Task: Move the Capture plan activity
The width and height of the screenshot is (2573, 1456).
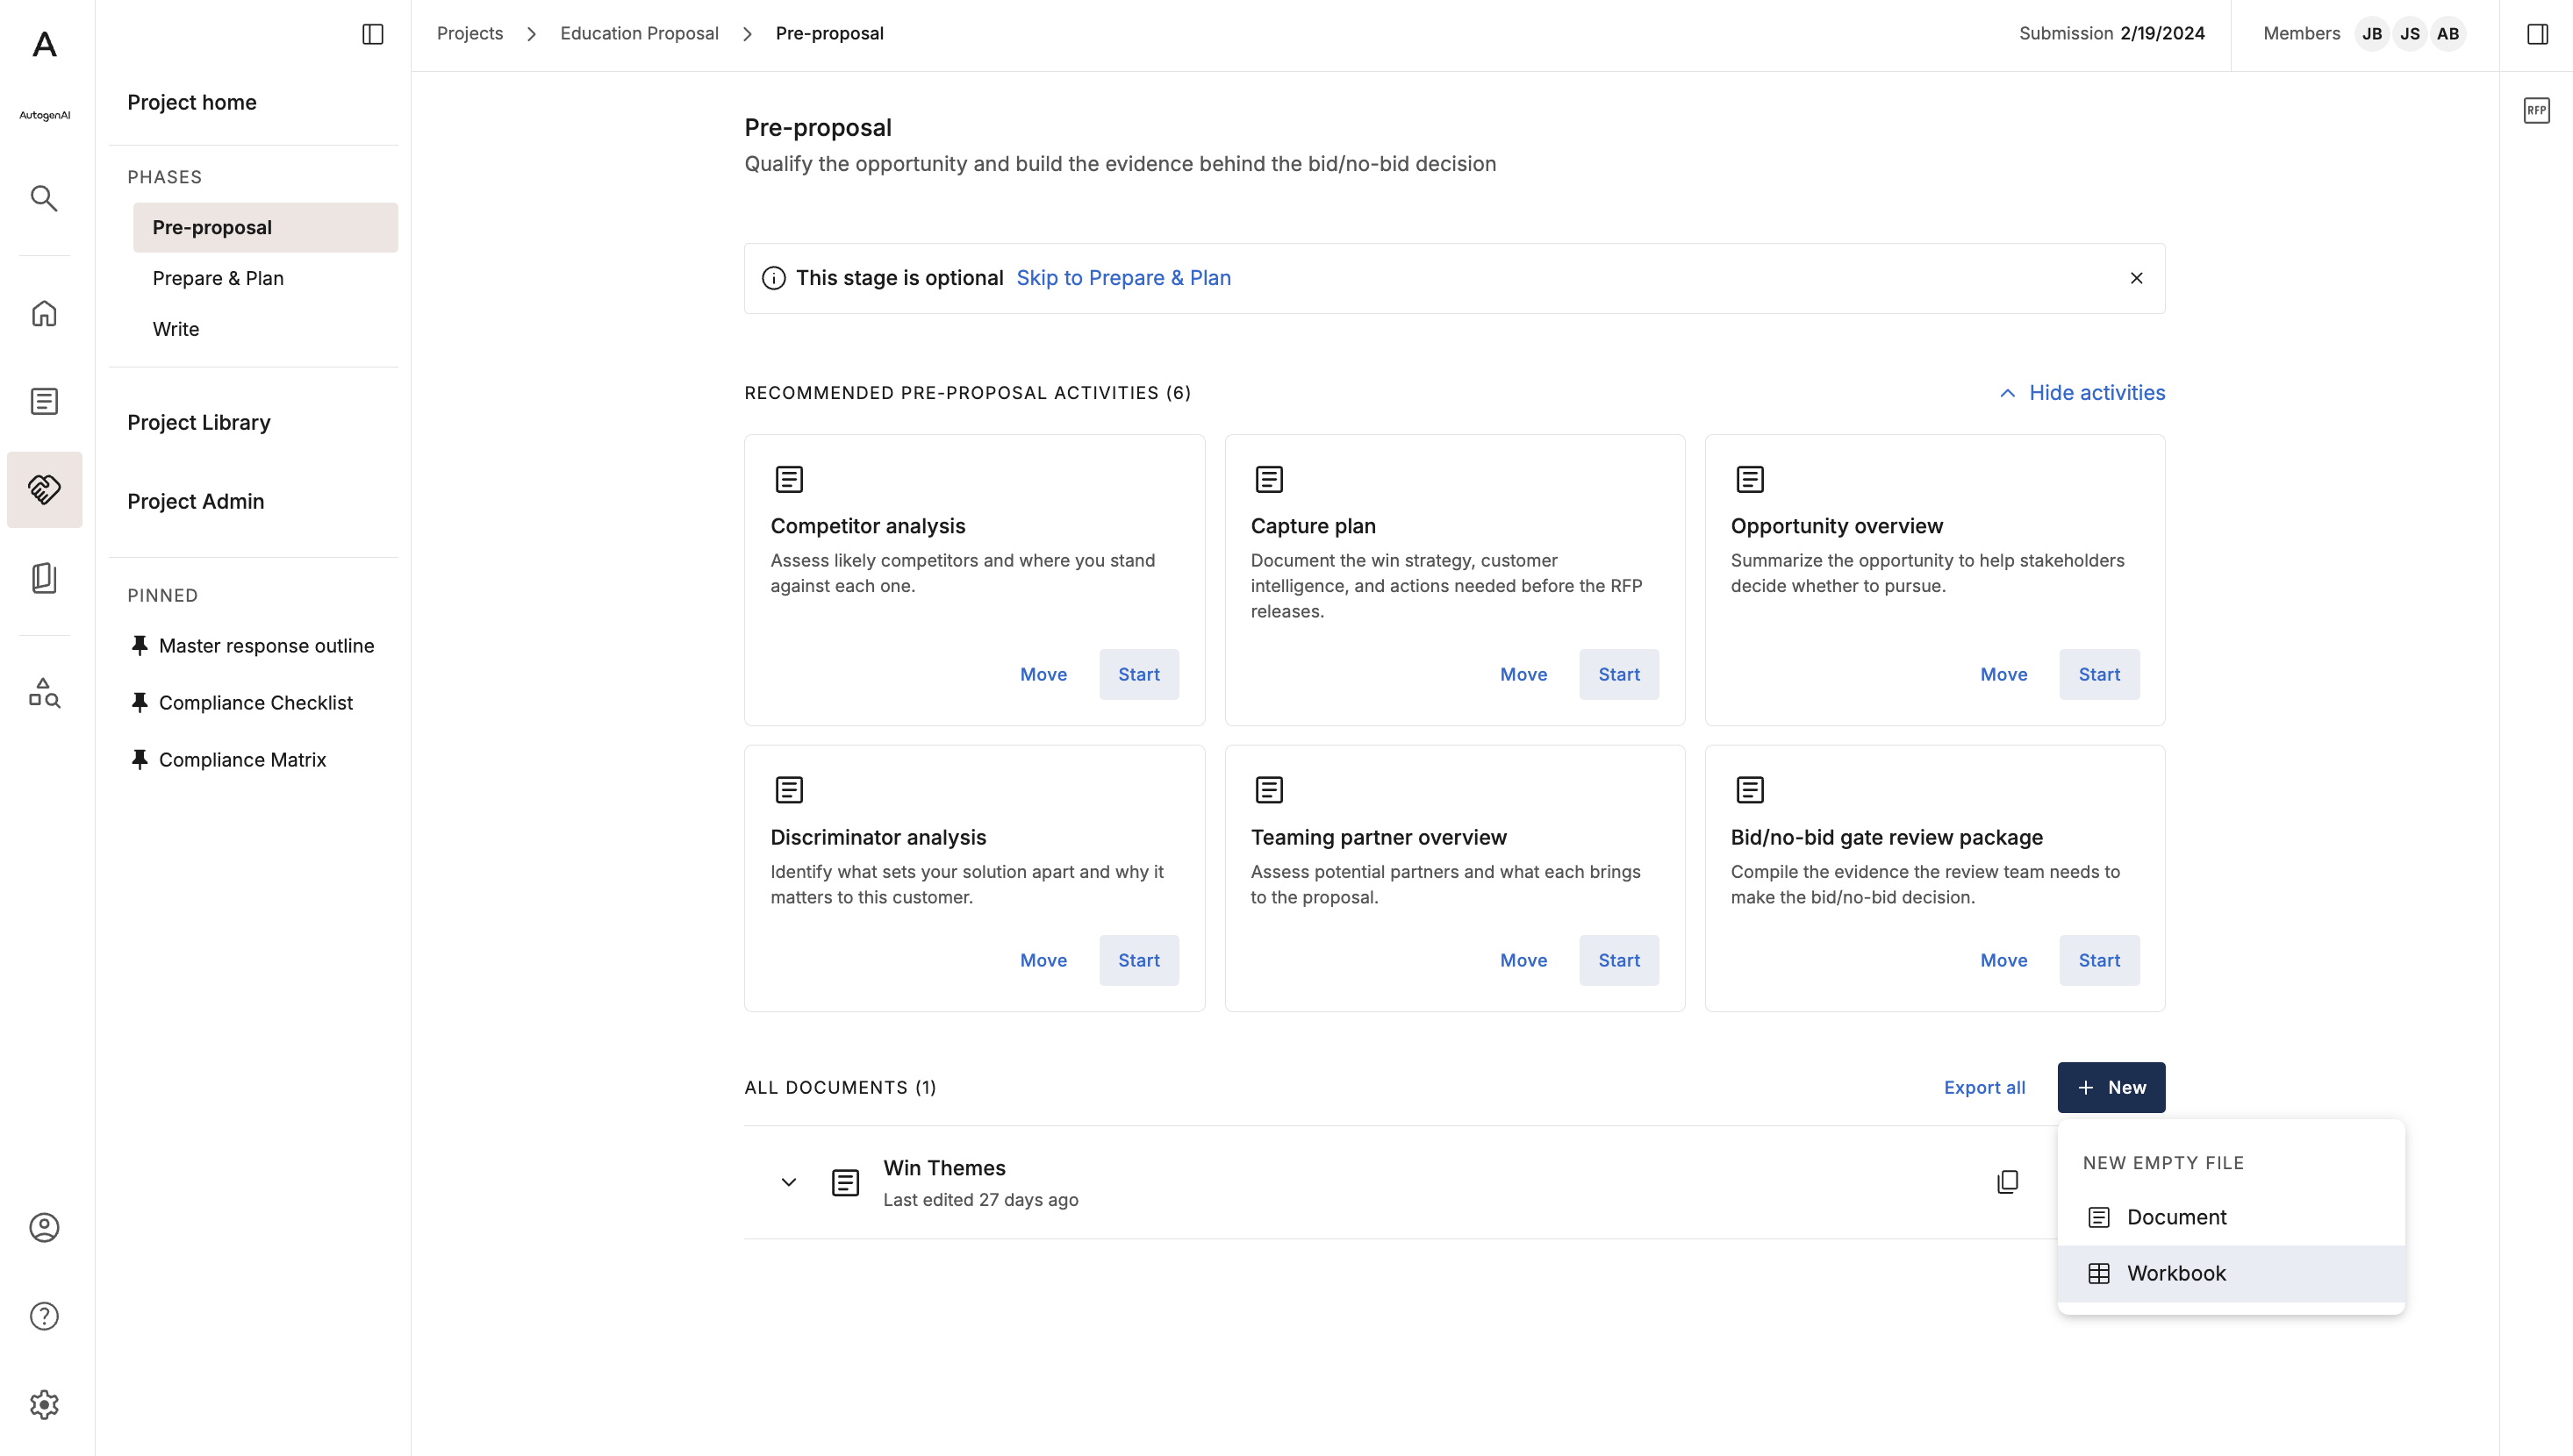Action: [x=1523, y=674]
